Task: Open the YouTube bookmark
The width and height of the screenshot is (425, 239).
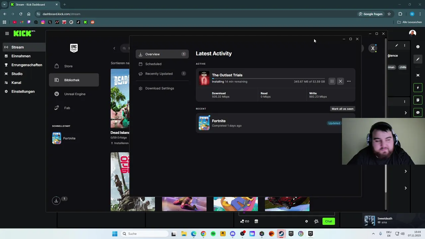Action: point(14,22)
